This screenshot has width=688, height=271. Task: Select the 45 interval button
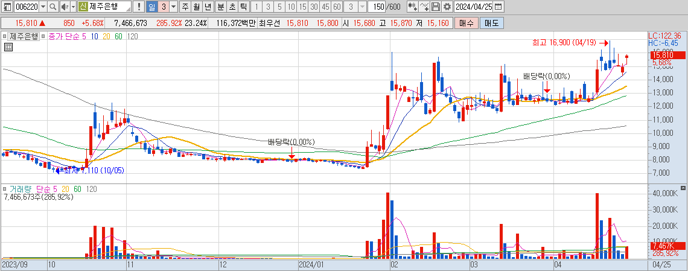coord(325,7)
